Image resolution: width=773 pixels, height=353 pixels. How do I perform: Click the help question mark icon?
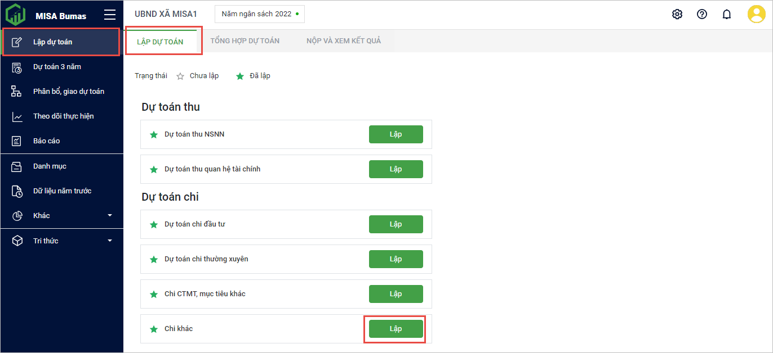pyautogui.click(x=702, y=14)
